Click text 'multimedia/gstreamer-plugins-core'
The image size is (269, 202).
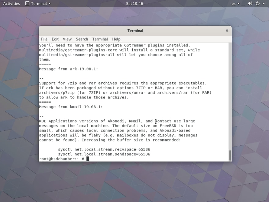(78, 50)
